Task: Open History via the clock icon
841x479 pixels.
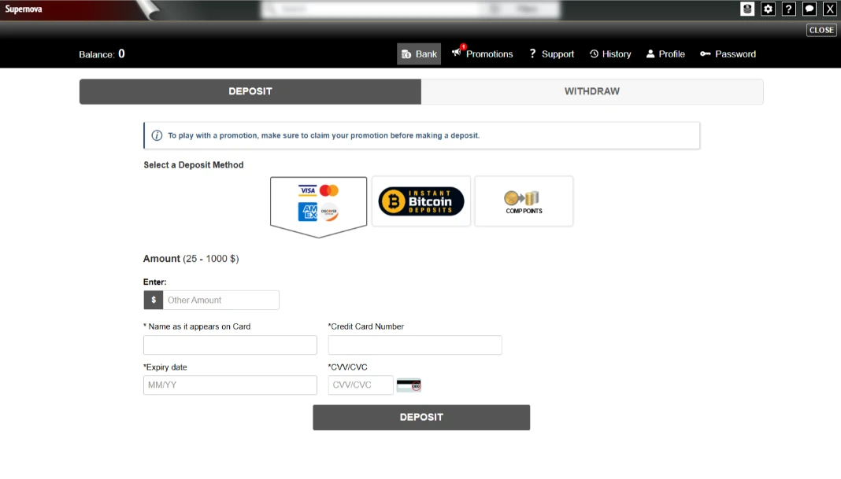Action: [x=593, y=54]
